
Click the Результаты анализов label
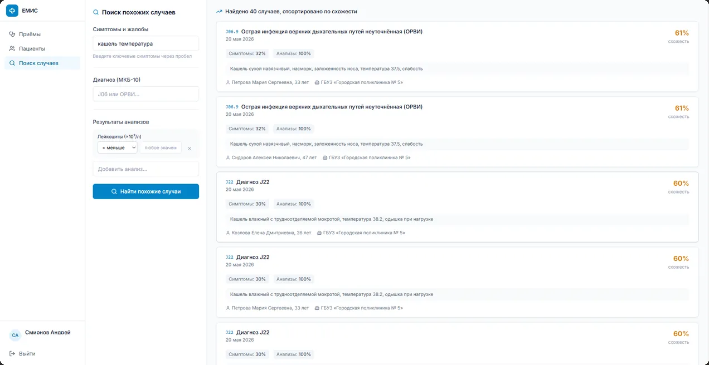pos(121,122)
